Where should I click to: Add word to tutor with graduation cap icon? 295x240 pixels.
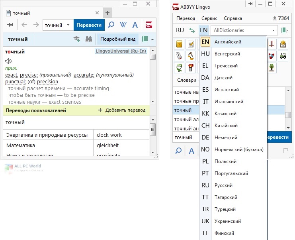pos(76,39)
